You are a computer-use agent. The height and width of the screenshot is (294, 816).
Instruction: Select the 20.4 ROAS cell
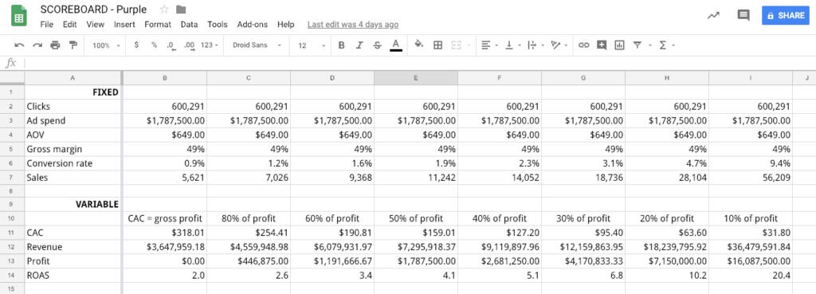click(751, 275)
